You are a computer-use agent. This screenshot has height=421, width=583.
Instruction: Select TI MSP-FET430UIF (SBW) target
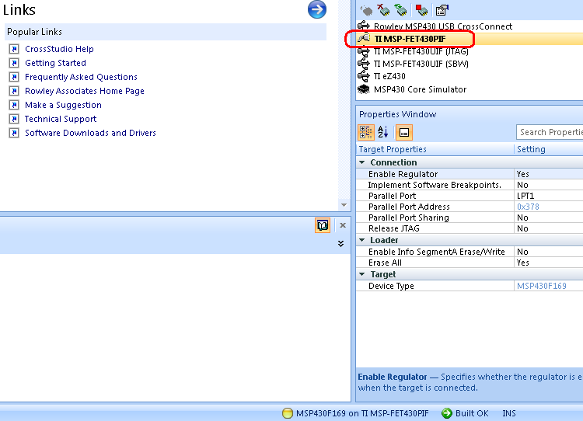pos(421,64)
